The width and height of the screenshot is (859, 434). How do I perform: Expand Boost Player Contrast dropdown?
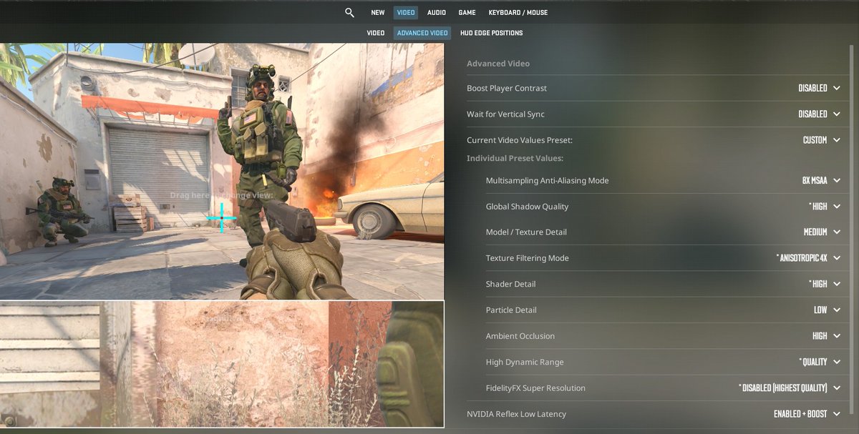(x=819, y=88)
